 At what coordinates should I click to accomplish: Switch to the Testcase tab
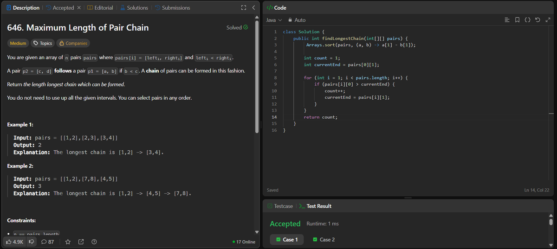point(279,206)
